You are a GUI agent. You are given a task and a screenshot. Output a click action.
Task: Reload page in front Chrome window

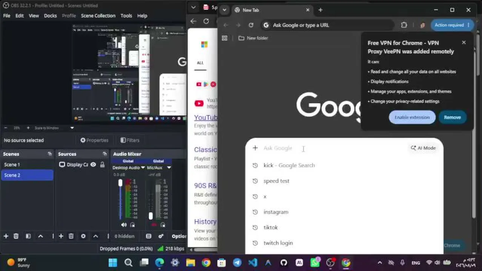click(251, 25)
